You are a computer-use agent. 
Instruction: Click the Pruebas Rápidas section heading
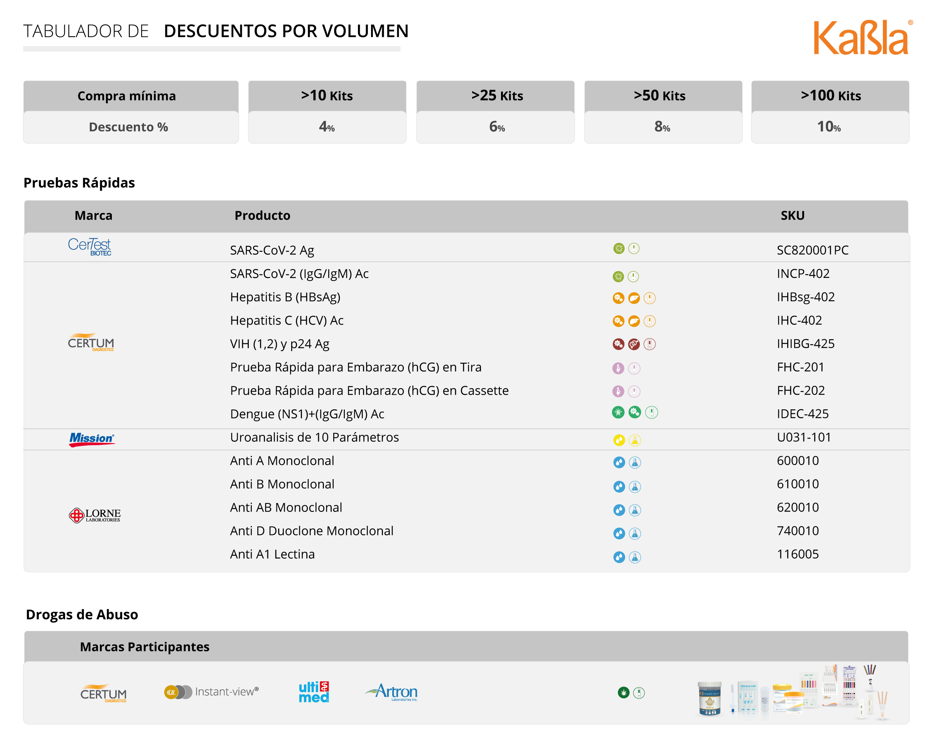[79, 183]
